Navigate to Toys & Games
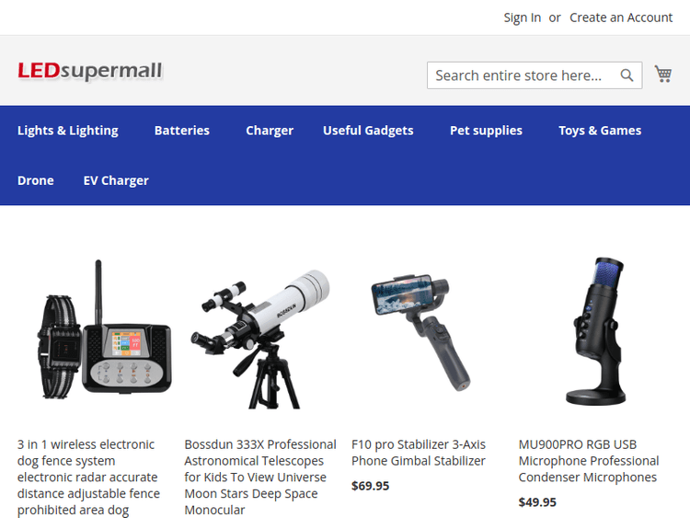Screen dimensions: 690x518 point(600,131)
